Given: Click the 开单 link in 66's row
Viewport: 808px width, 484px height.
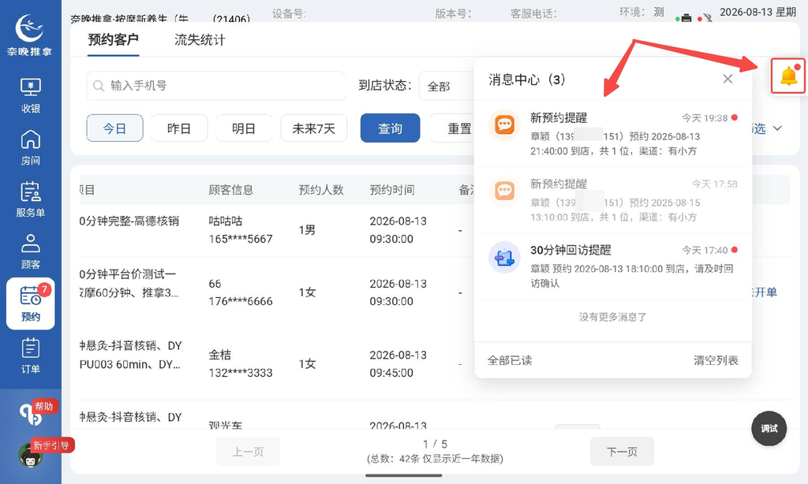Looking at the screenshot, I should (x=765, y=292).
